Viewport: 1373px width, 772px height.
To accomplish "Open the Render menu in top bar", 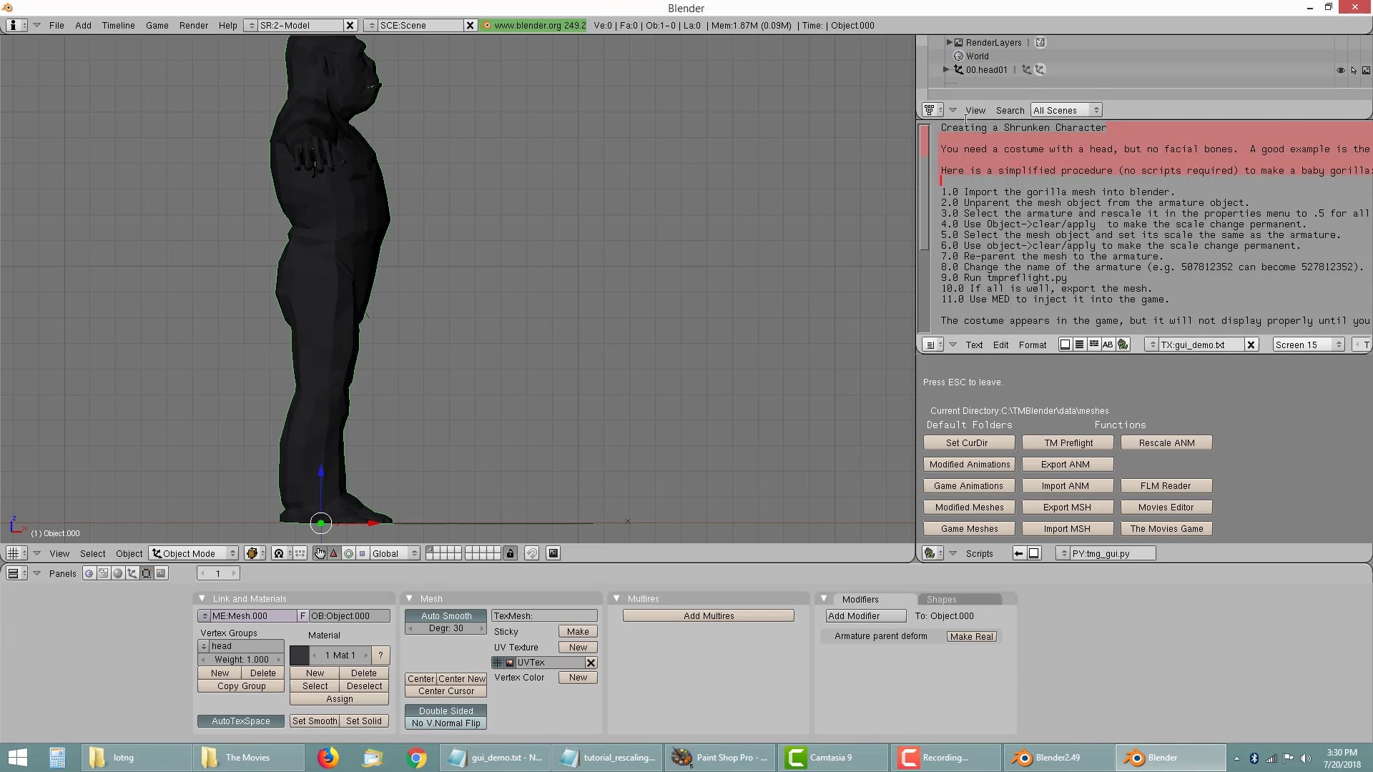I will click(194, 25).
